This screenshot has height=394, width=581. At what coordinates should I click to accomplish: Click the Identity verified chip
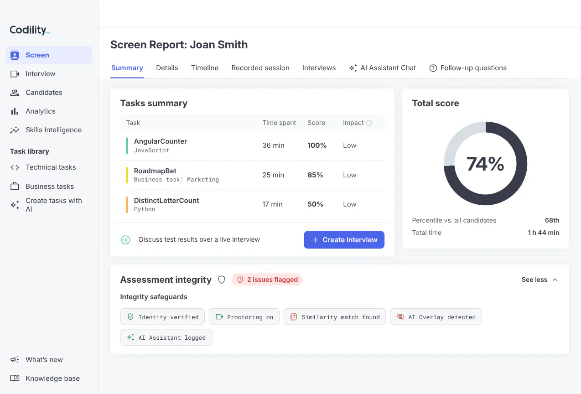[x=162, y=317]
